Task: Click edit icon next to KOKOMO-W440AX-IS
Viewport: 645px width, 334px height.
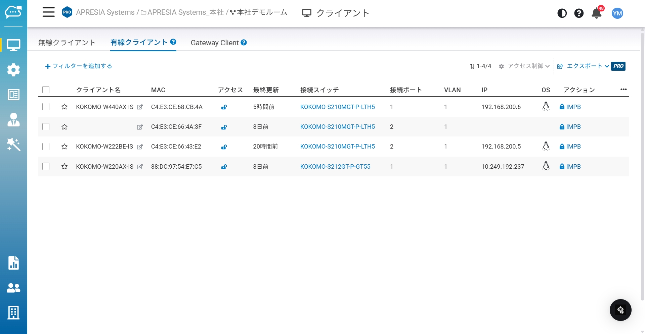Action: (x=140, y=107)
